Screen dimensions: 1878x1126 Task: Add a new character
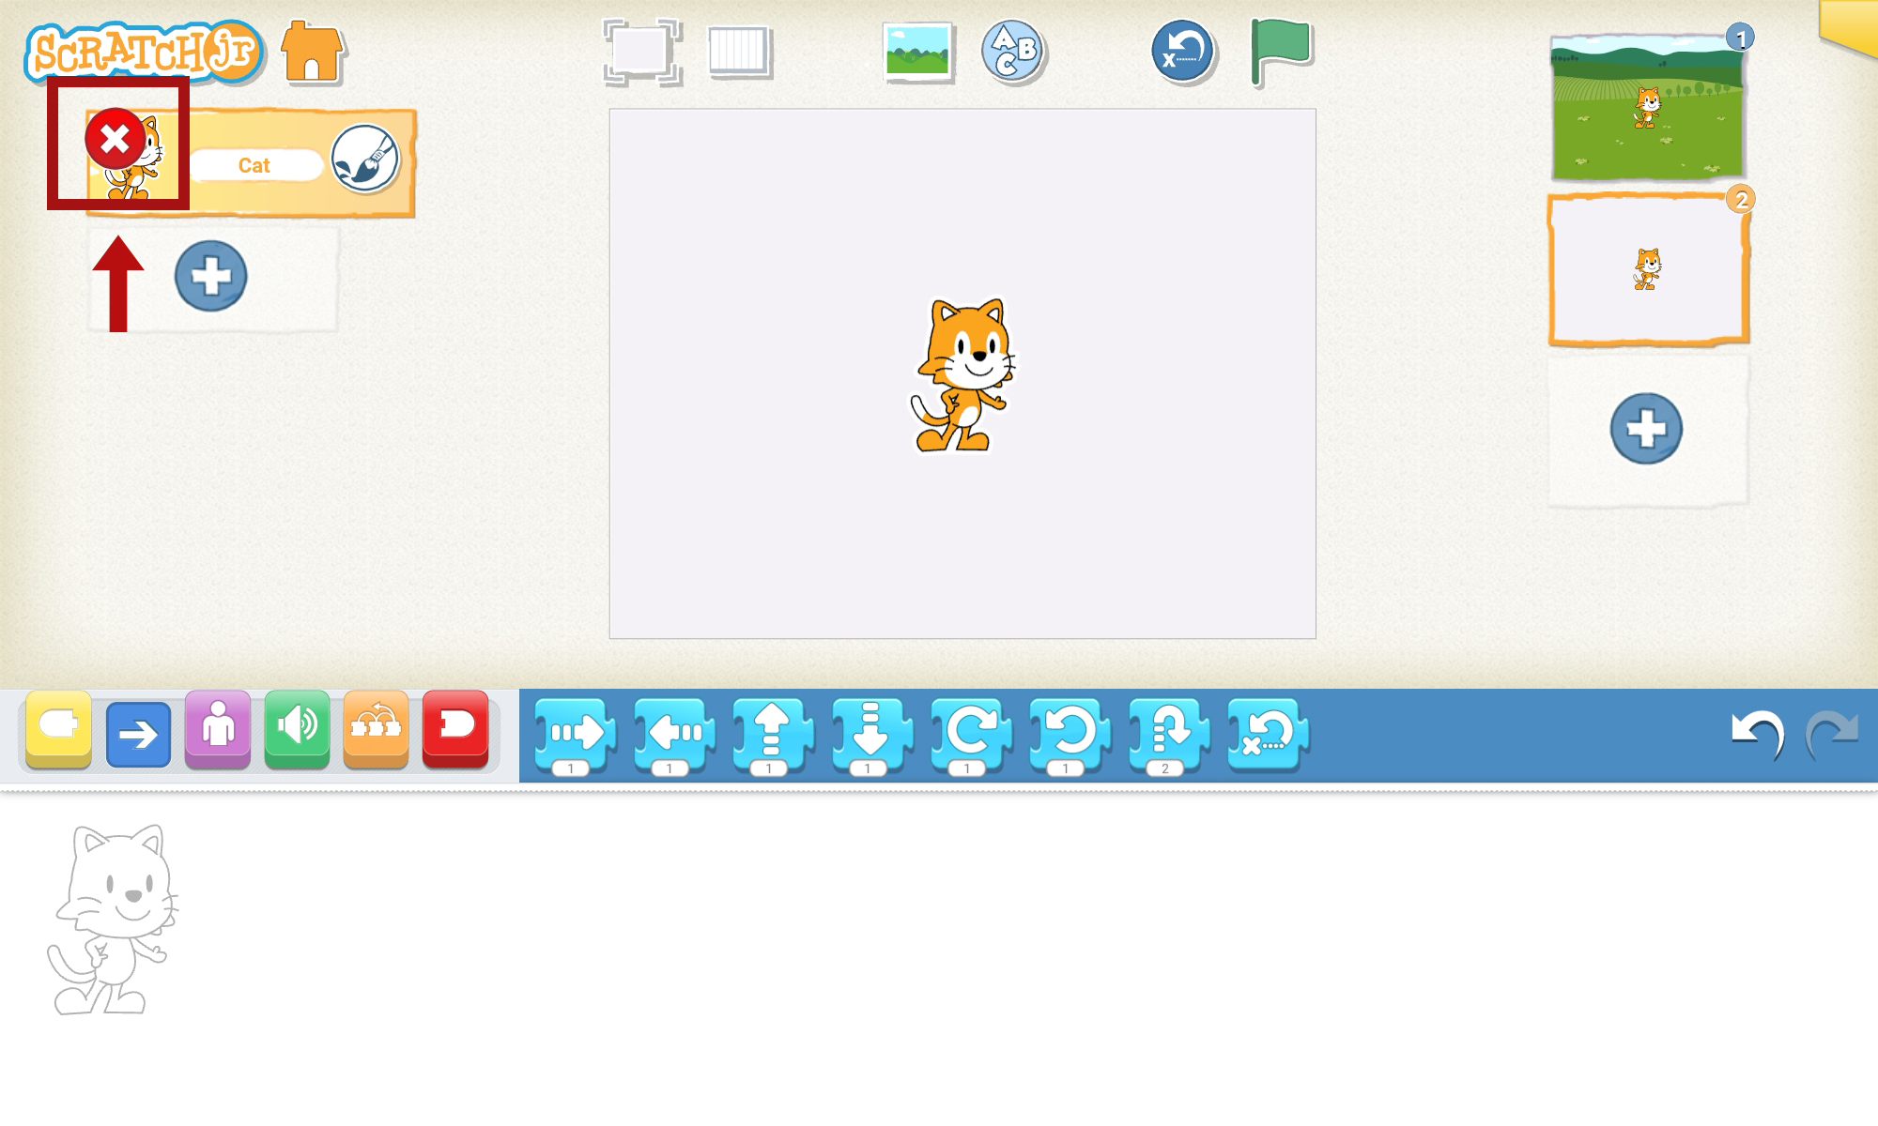click(x=210, y=276)
